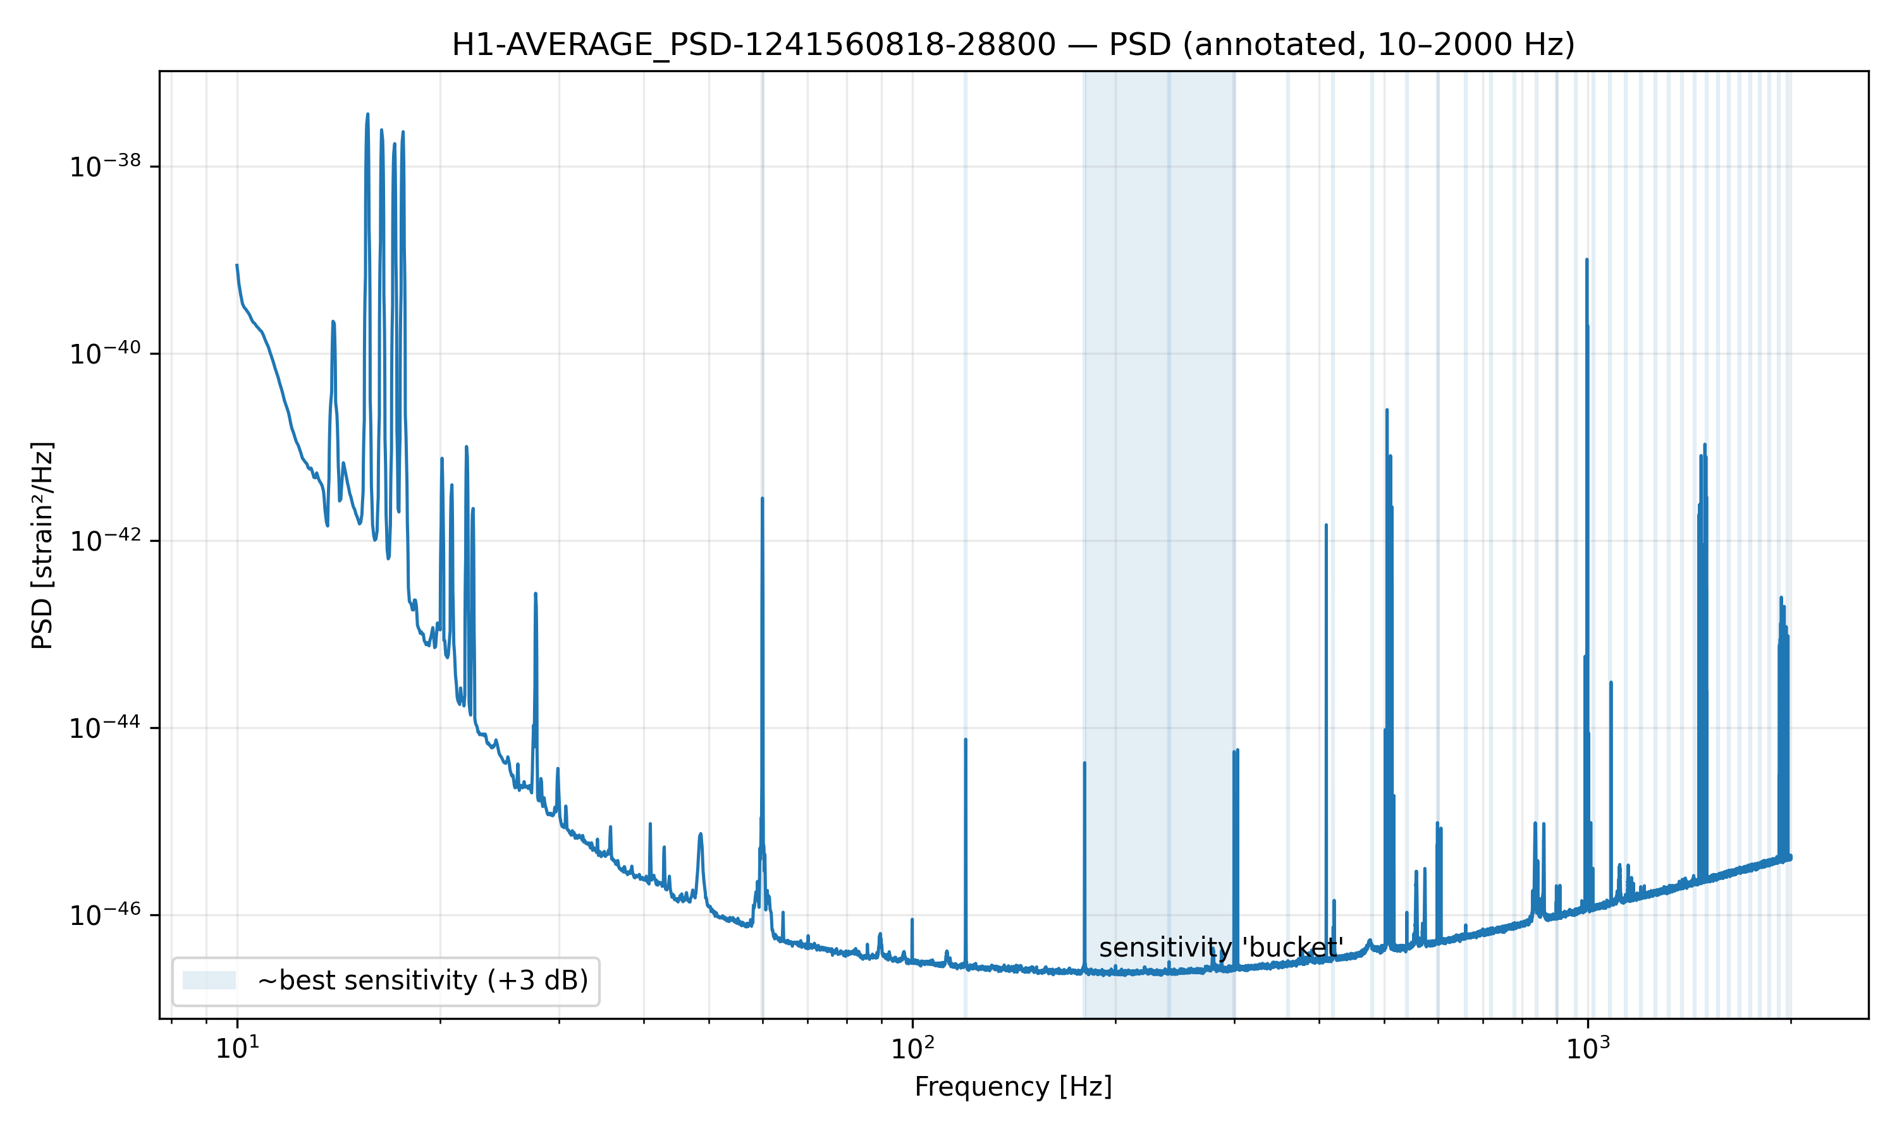Click the tip of the 120 Hz peak

coord(966,740)
